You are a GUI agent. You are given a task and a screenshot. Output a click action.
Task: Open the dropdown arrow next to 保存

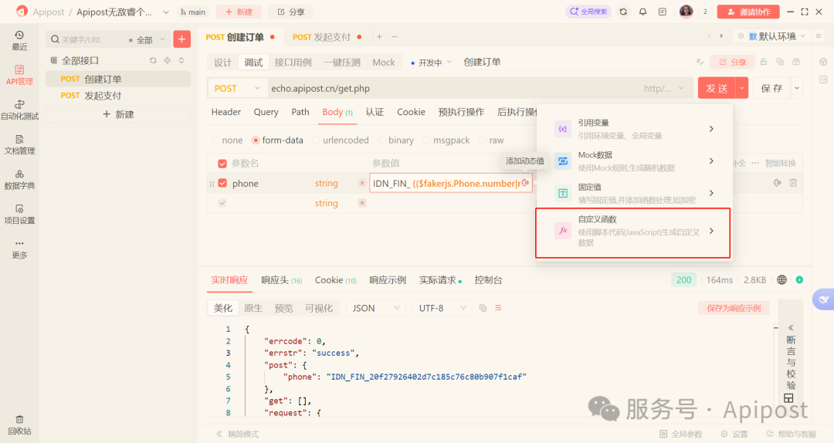pos(797,88)
